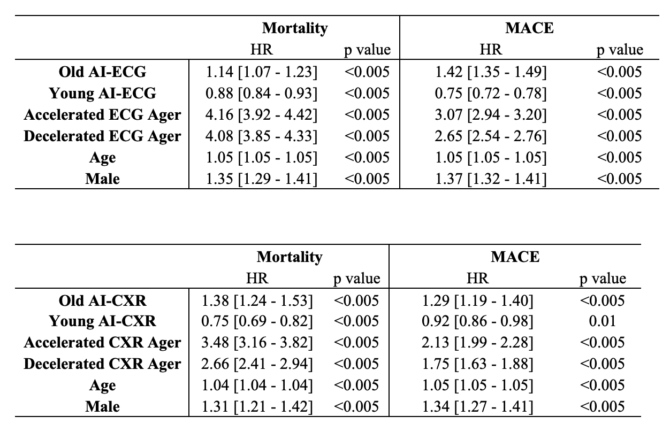The image size is (670, 432).
Task: Click the 3.48 [3.16 - 3.82] value
Action: (x=256, y=343)
